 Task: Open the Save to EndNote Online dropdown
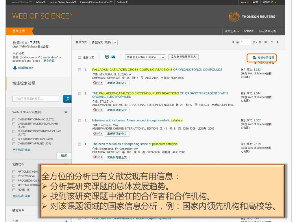point(145,57)
